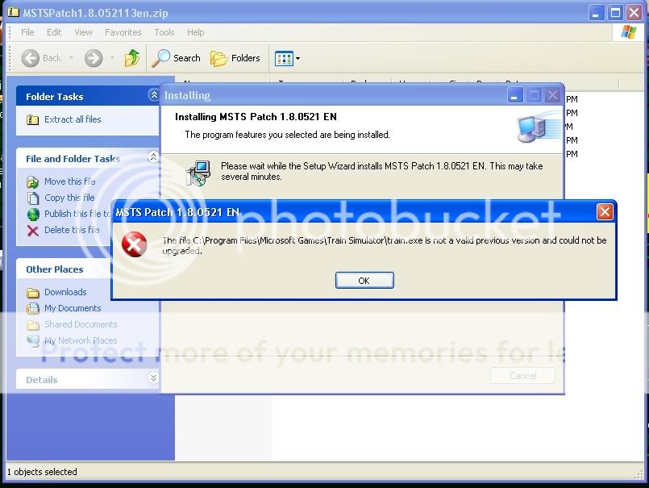Open the Edit menu
This screenshot has width=649, height=488.
click(54, 32)
